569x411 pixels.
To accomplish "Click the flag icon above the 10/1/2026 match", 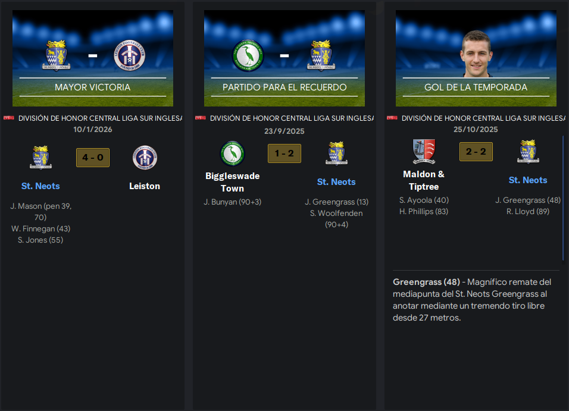I will pos(9,118).
